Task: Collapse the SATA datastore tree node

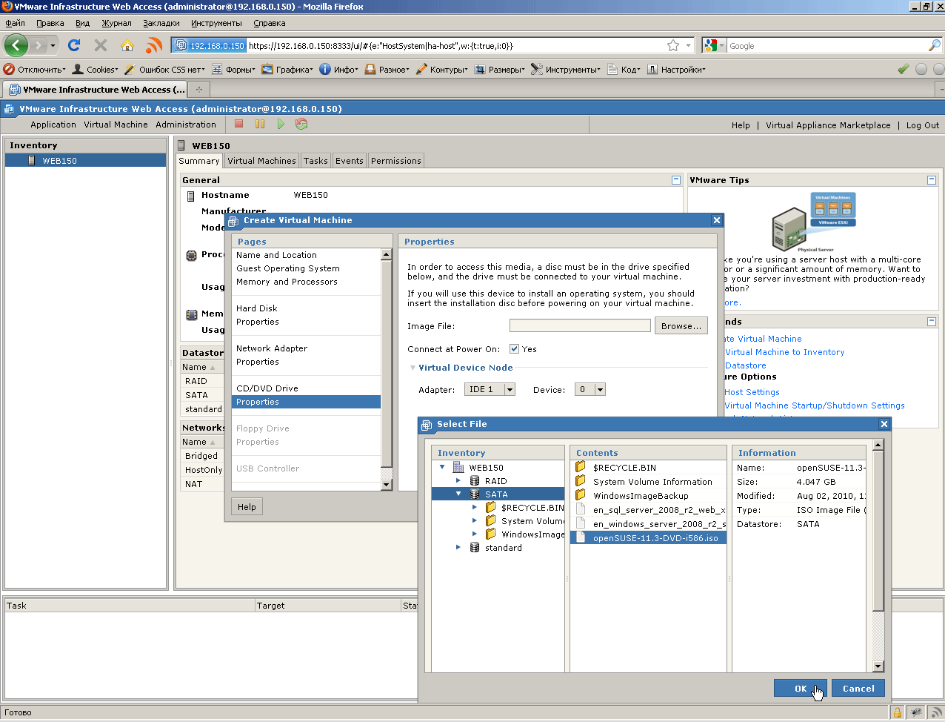Action: 458,494
